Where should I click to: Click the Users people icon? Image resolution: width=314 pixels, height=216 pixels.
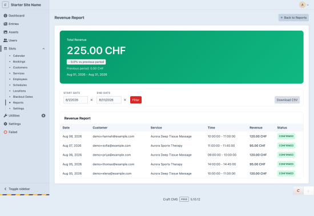click(x=5, y=40)
